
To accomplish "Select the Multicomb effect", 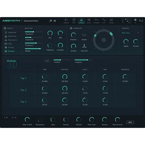I will click(x=11, y=36).
